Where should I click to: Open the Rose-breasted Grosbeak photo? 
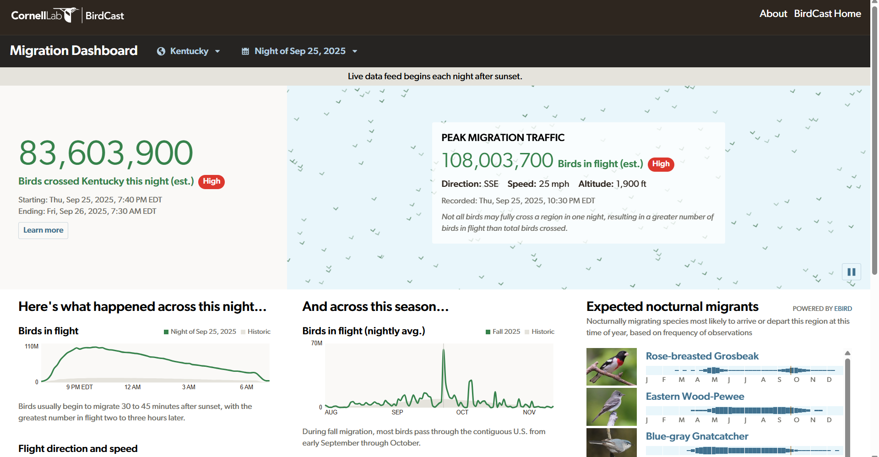pyautogui.click(x=611, y=367)
